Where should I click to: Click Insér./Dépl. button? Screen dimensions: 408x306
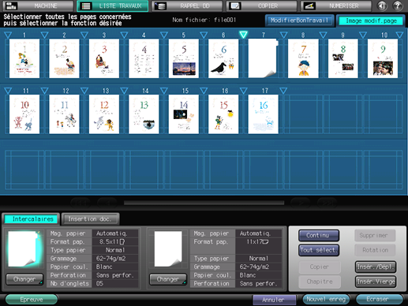376,267
